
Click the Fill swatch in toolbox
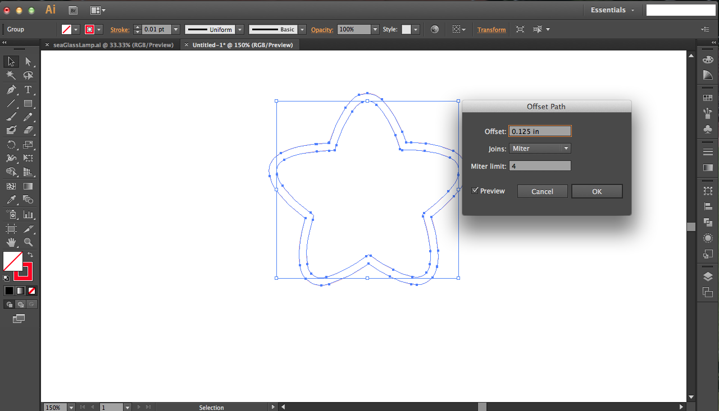13,261
